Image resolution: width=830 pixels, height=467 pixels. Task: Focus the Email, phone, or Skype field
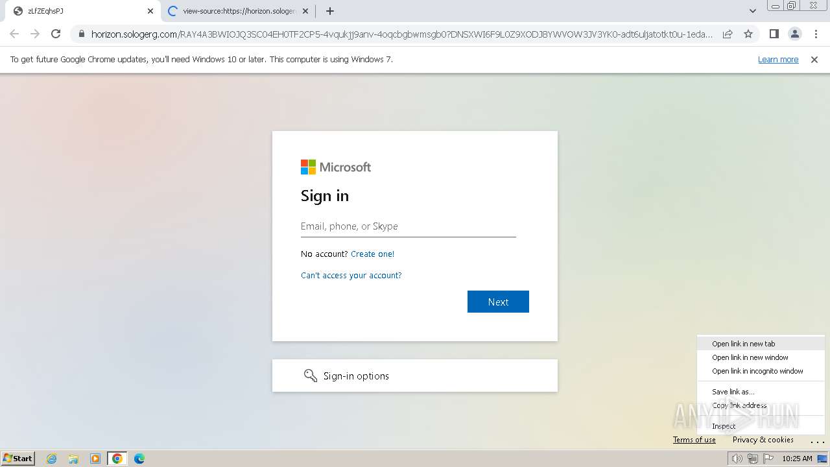(409, 226)
